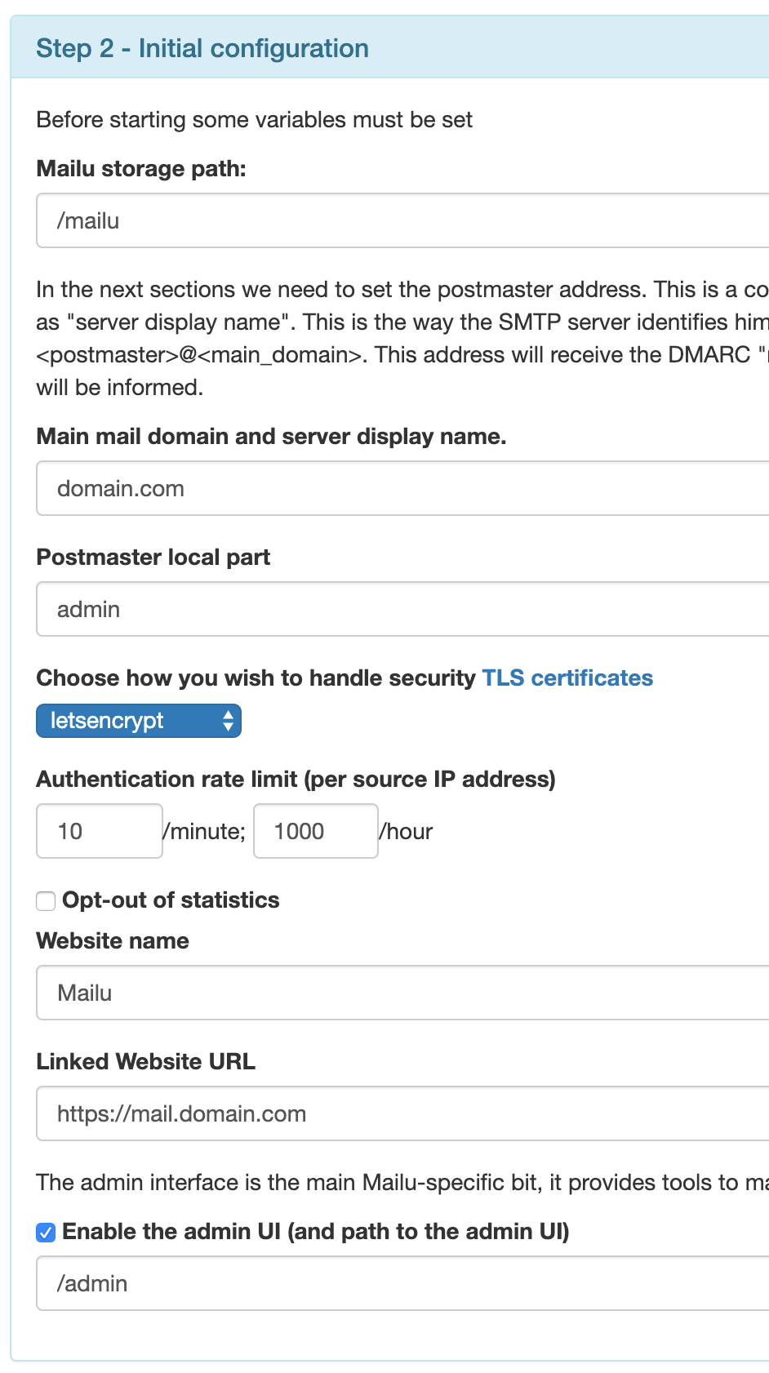
Task: Click the Main mail domain label
Action: click(x=272, y=437)
